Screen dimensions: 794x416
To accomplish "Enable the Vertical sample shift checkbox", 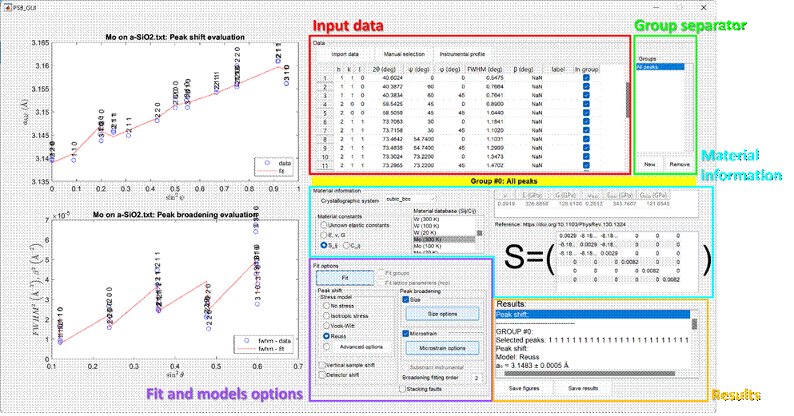I will pos(321,364).
